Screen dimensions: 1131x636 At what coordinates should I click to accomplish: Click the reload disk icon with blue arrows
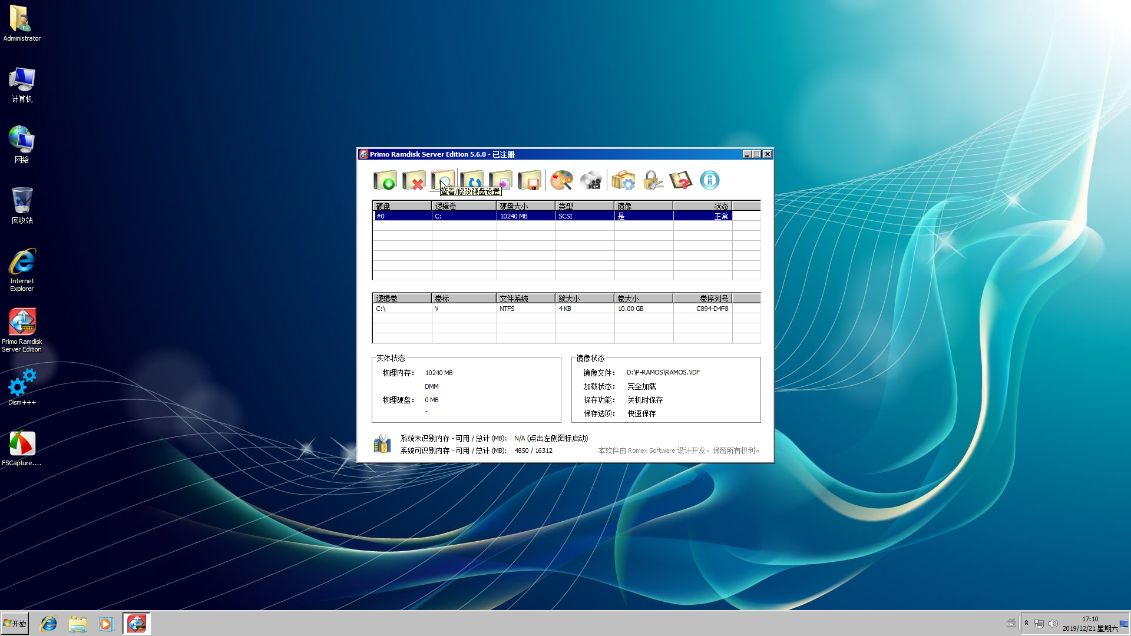pyautogui.click(x=472, y=180)
